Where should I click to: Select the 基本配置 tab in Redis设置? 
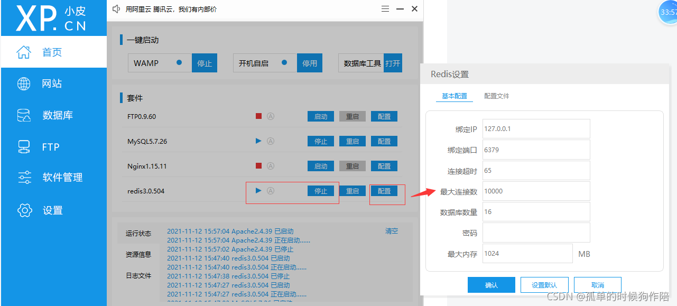point(455,96)
